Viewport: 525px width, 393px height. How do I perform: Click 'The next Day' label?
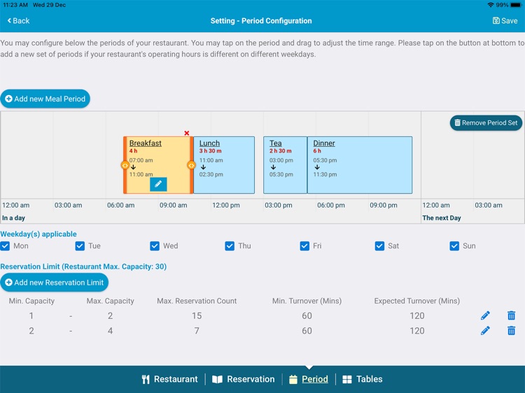point(442,217)
